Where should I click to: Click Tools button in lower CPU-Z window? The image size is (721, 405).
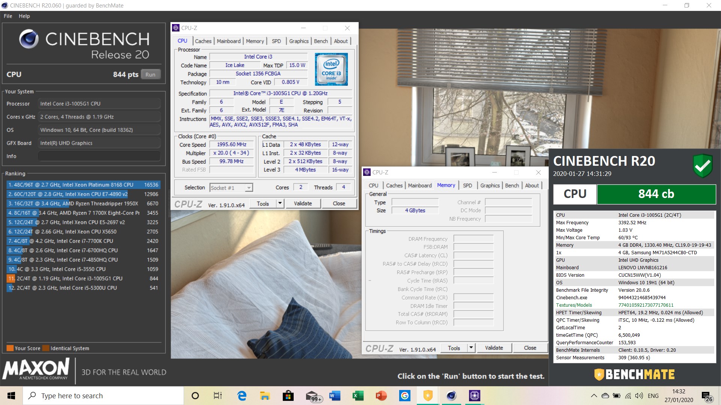pos(454,348)
